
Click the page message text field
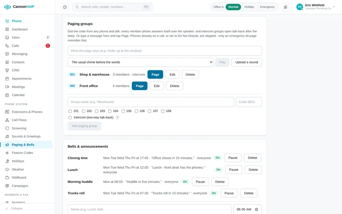165,51
